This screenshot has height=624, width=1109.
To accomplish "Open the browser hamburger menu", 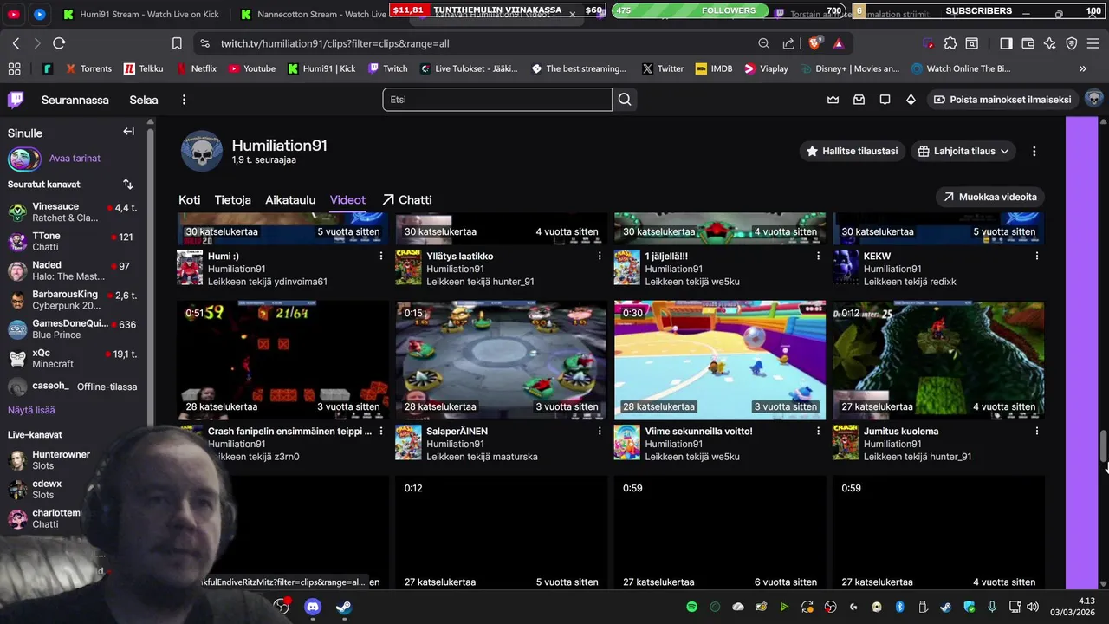I will [x=1094, y=43].
